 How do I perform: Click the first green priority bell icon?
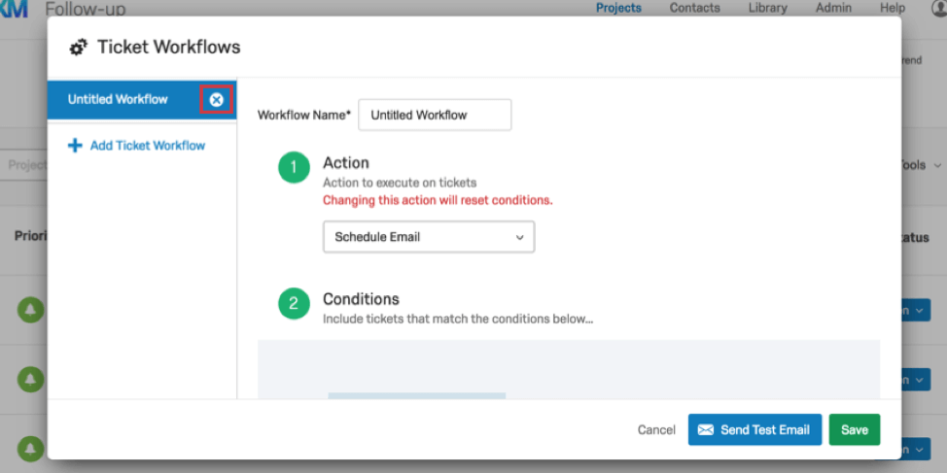[31, 310]
